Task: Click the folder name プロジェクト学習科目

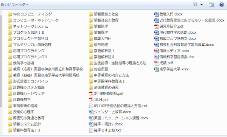Action: 30,39
